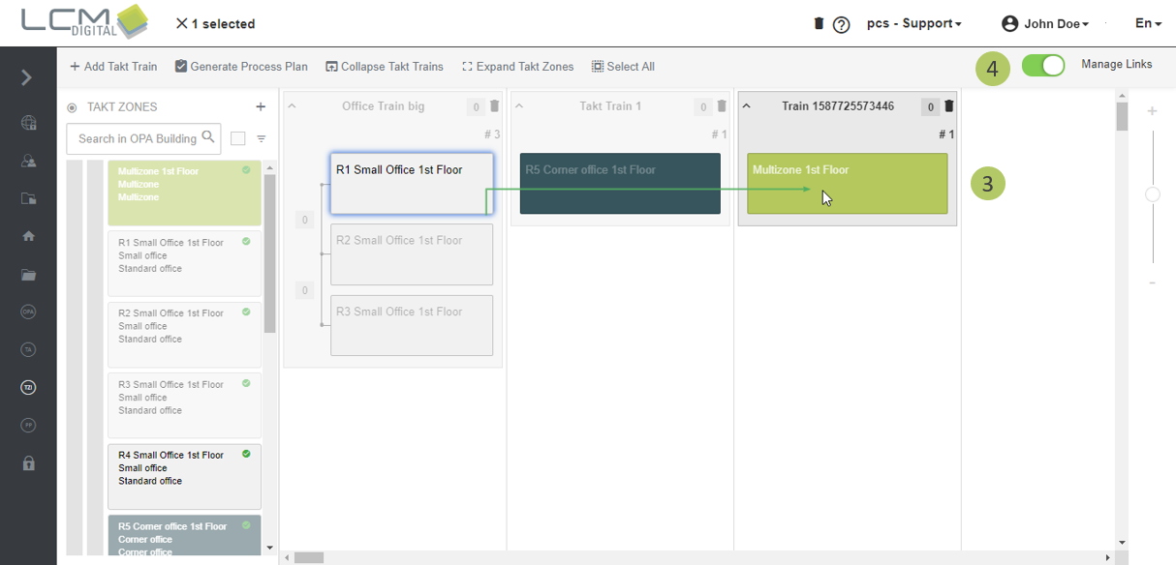Delete Train 1587725573446 with its trash icon
Viewport: 1176px width, 565px height.
pyautogui.click(x=949, y=106)
